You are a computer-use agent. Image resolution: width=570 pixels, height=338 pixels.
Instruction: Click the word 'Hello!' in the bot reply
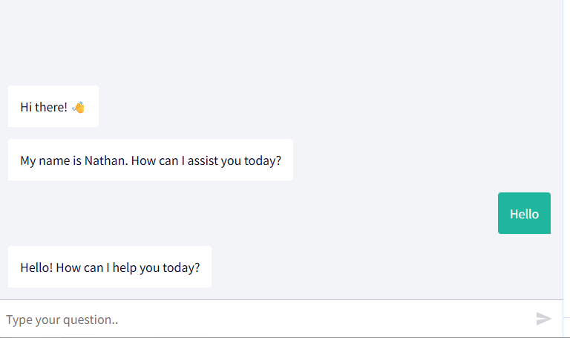coord(36,267)
